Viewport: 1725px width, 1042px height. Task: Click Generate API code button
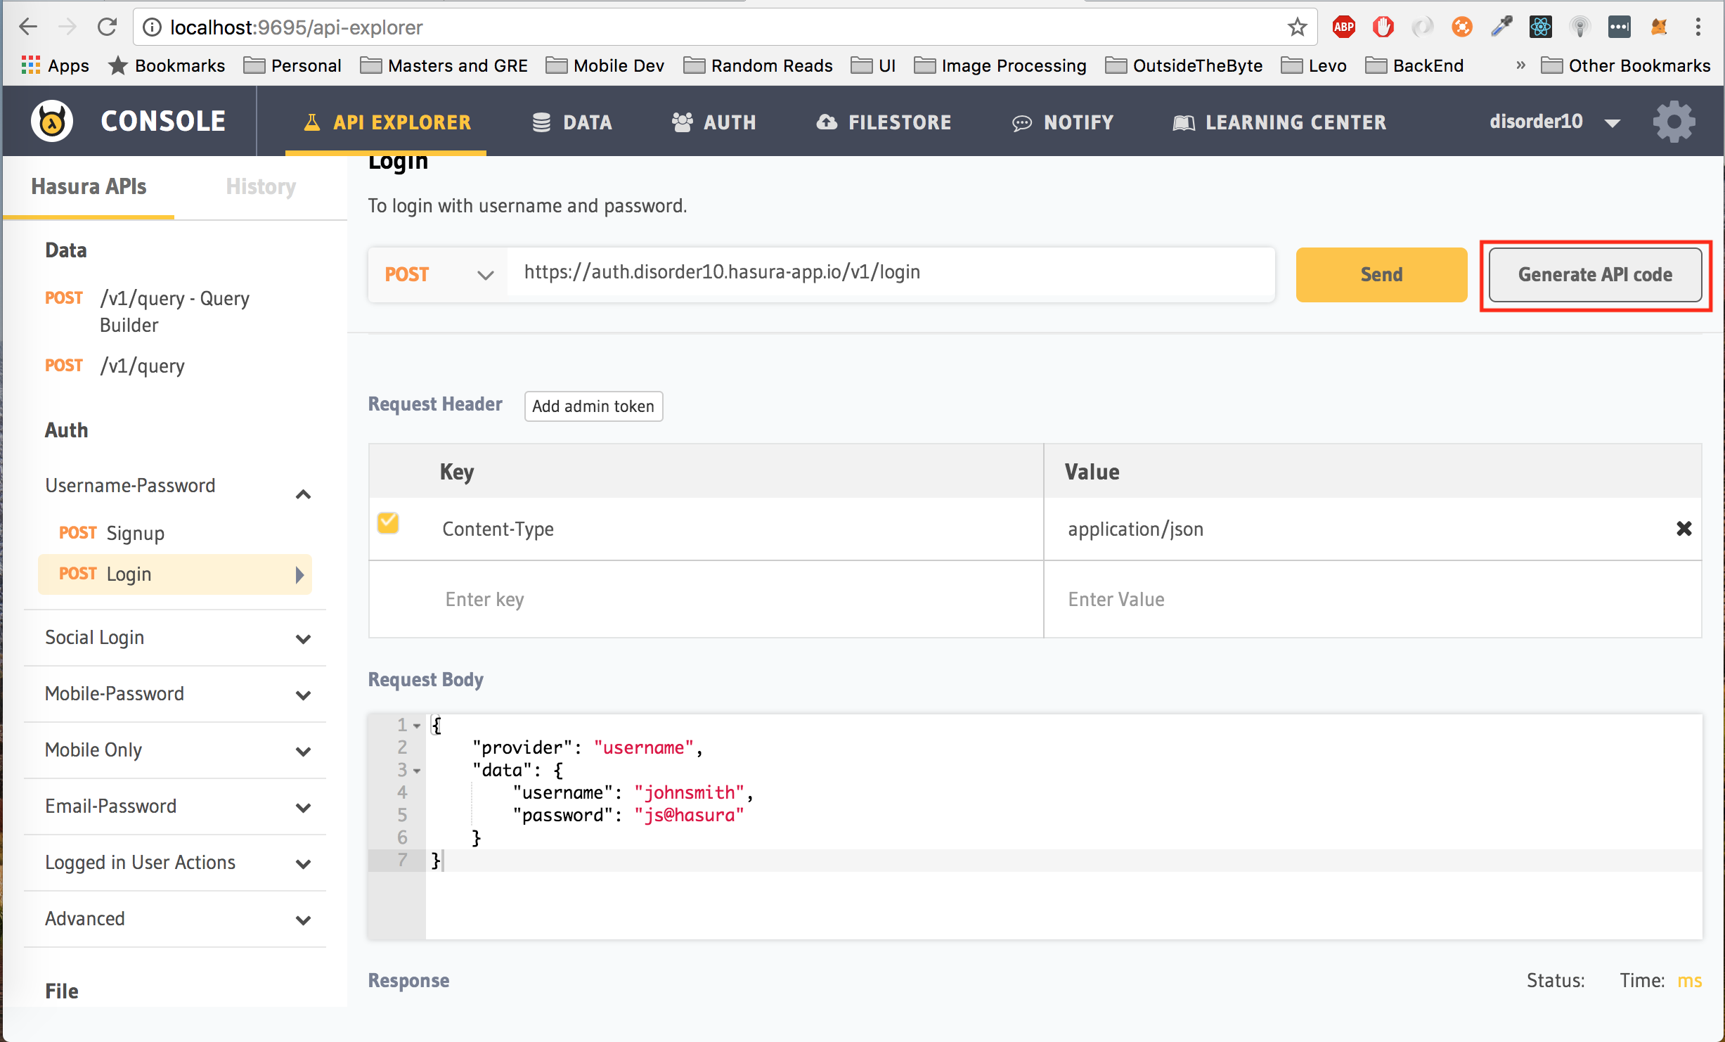coord(1595,274)
